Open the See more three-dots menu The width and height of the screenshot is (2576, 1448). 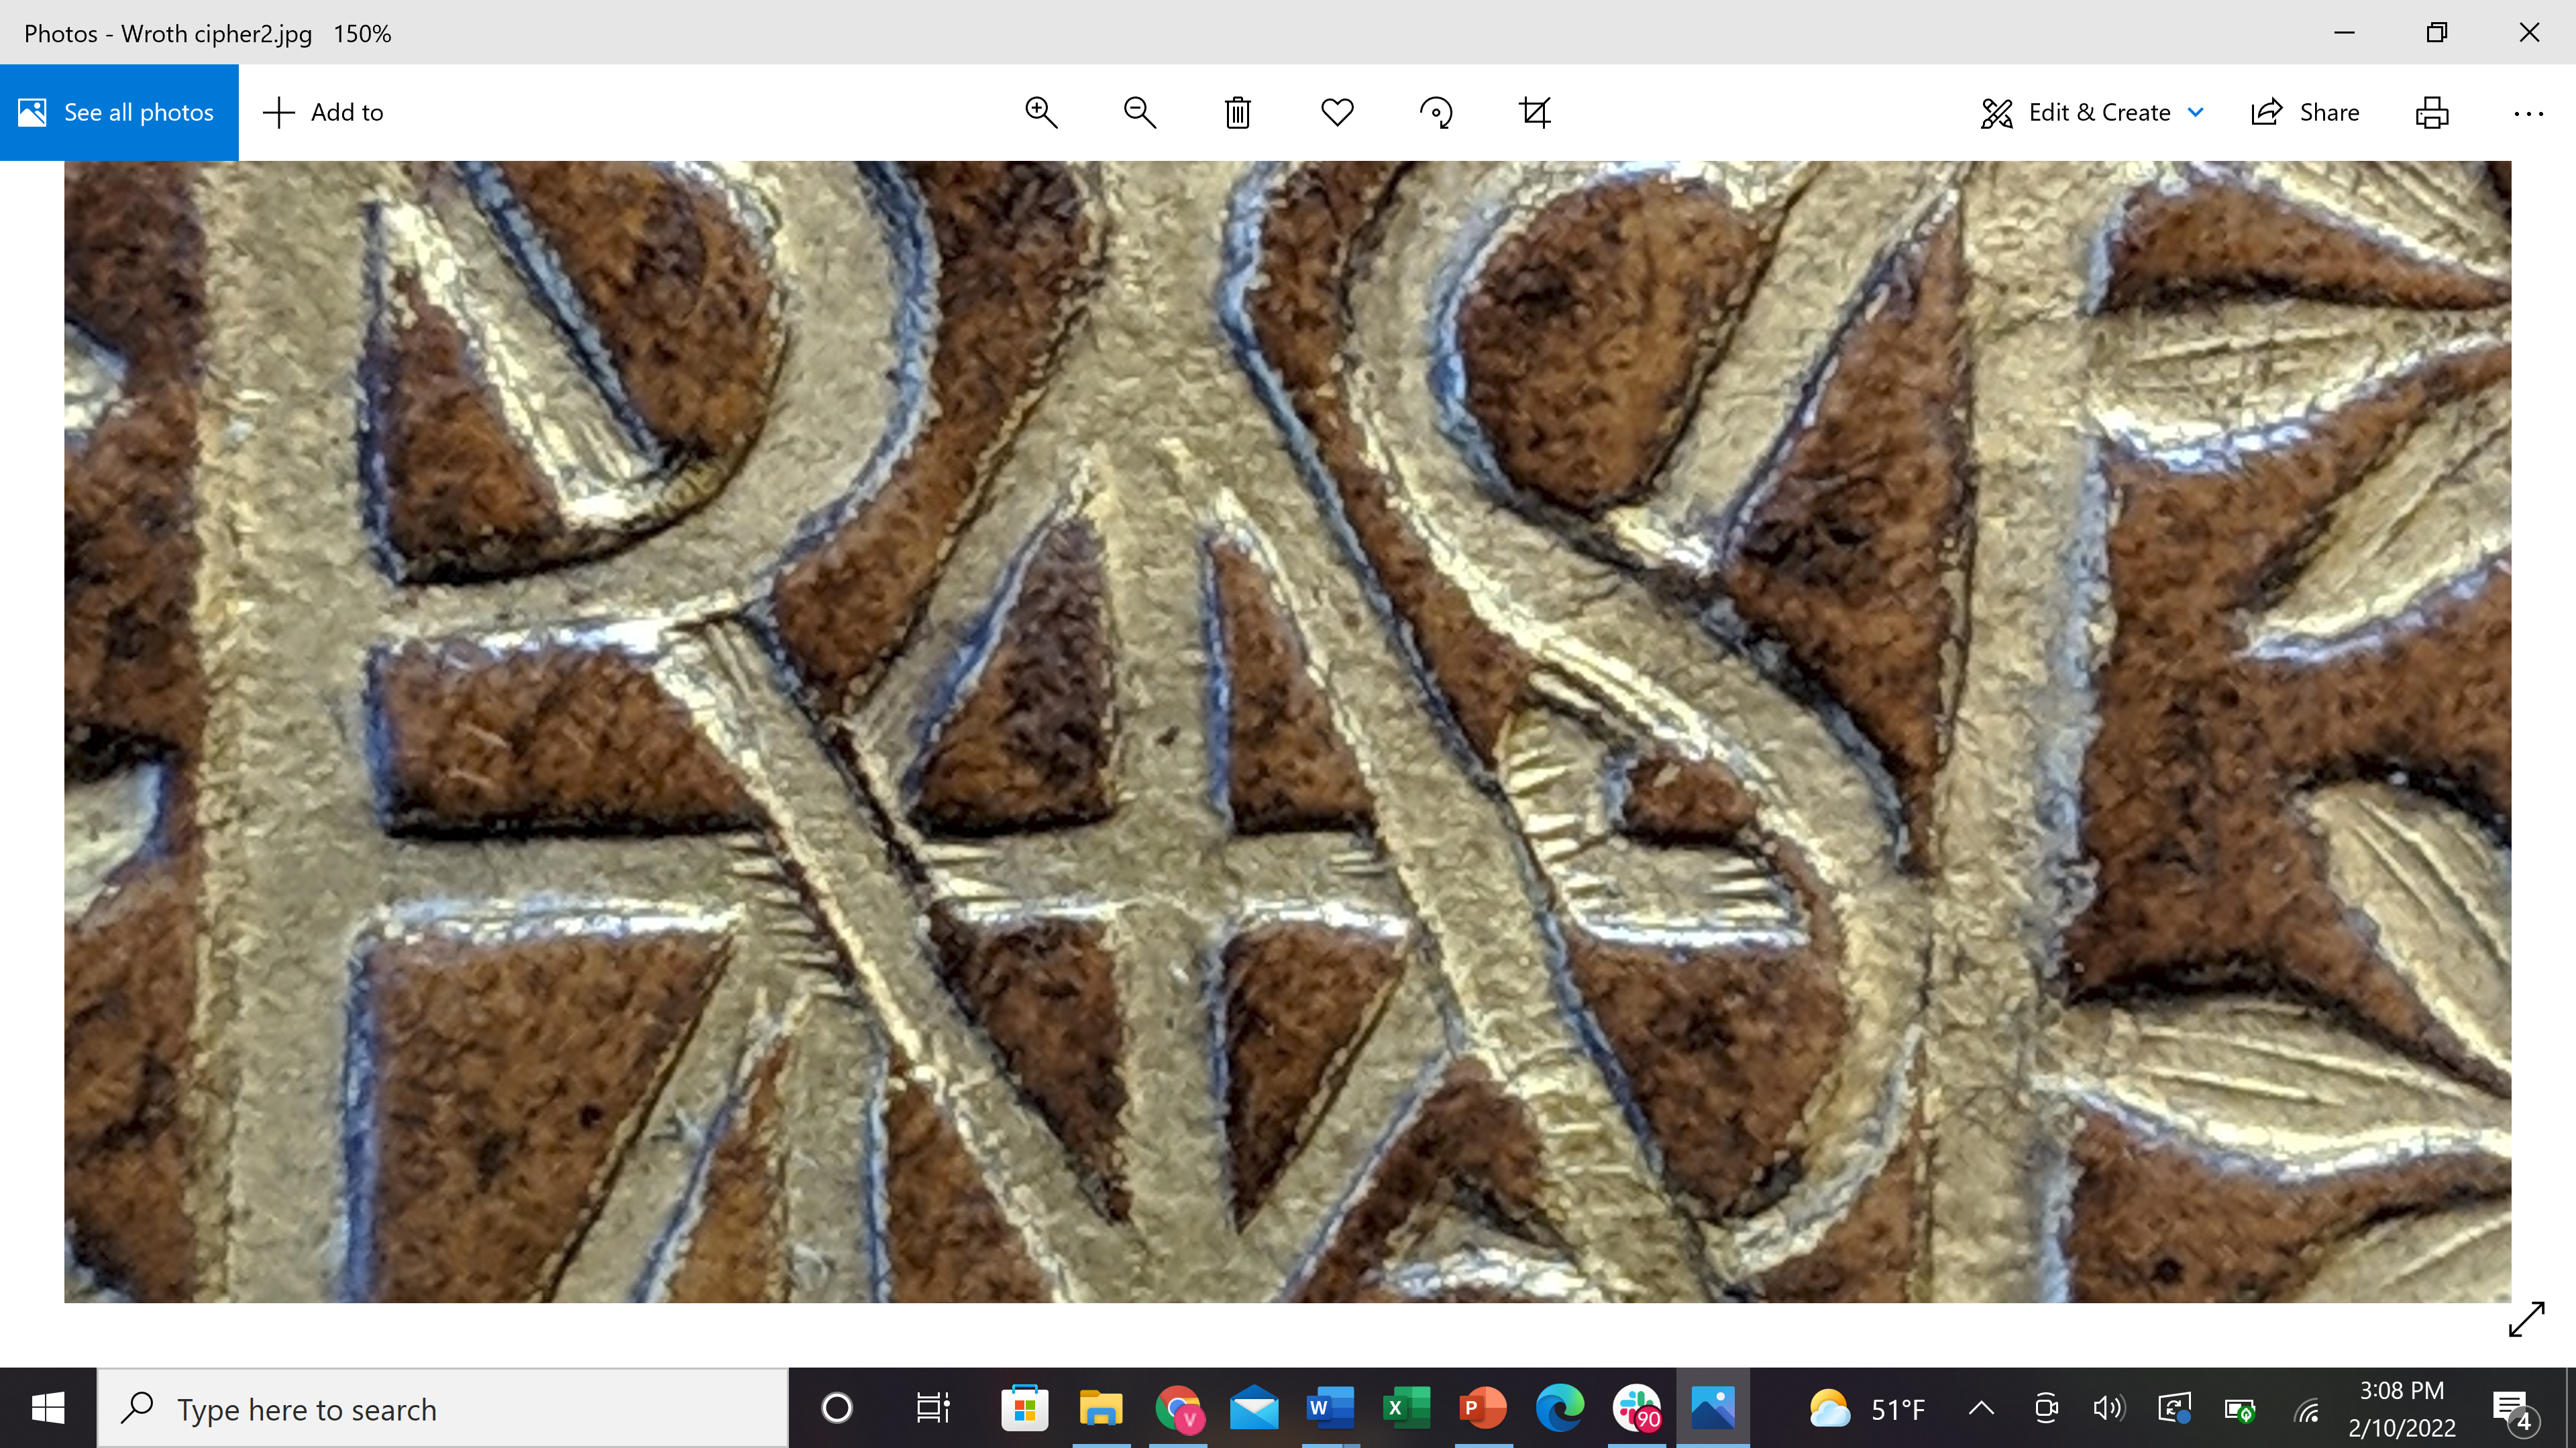coord(2528,112)
